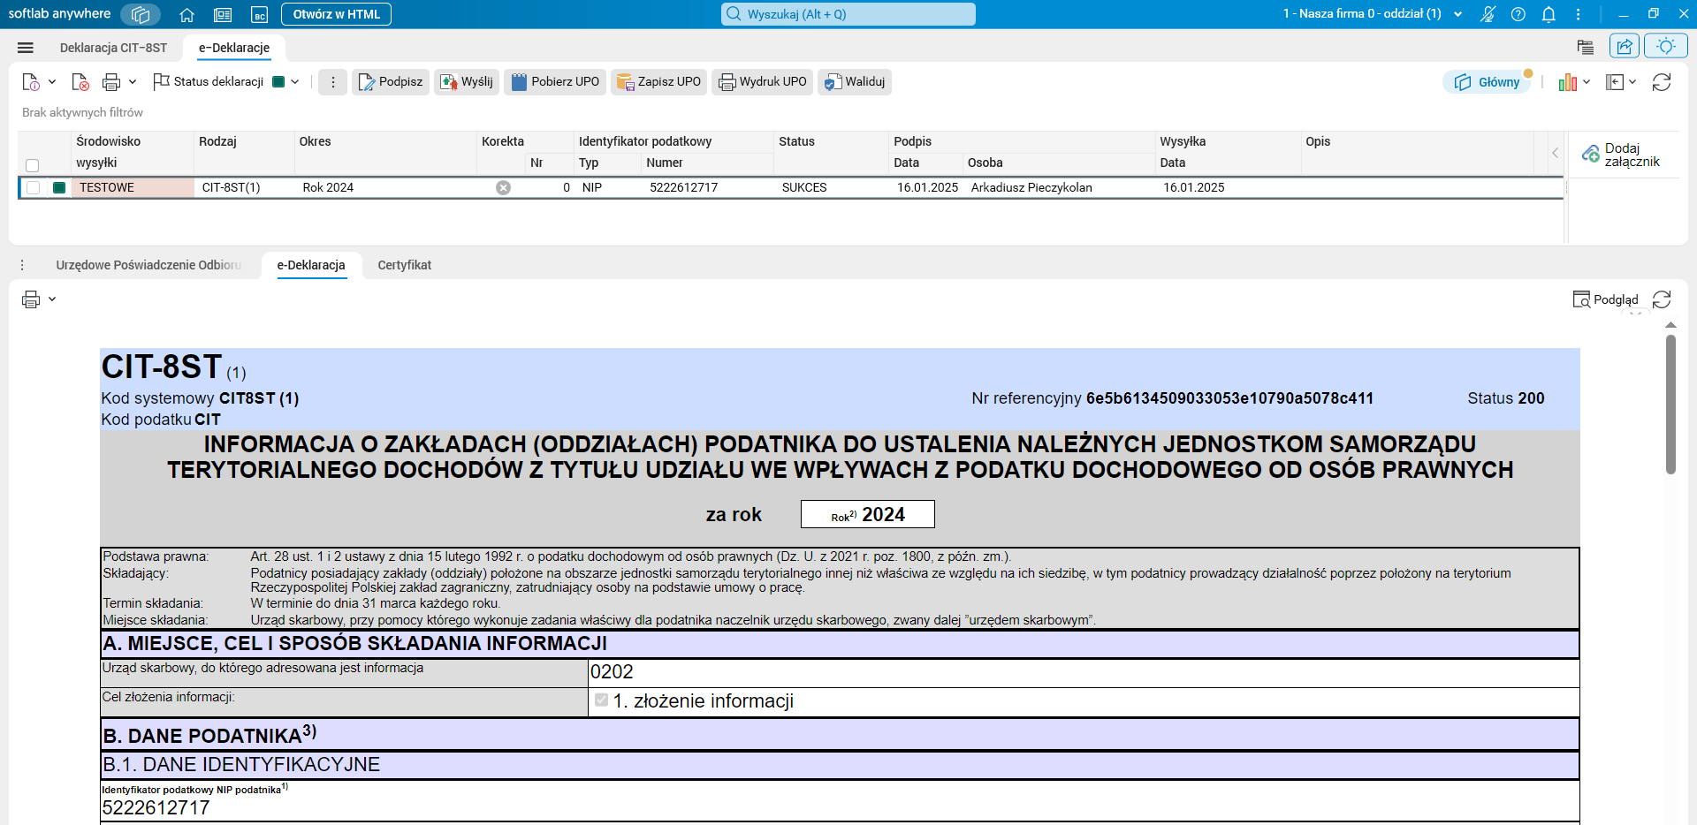This screenshot has height=825, width=1697.
Task: Refresh the declarations list
Action: coord(1663,81)
